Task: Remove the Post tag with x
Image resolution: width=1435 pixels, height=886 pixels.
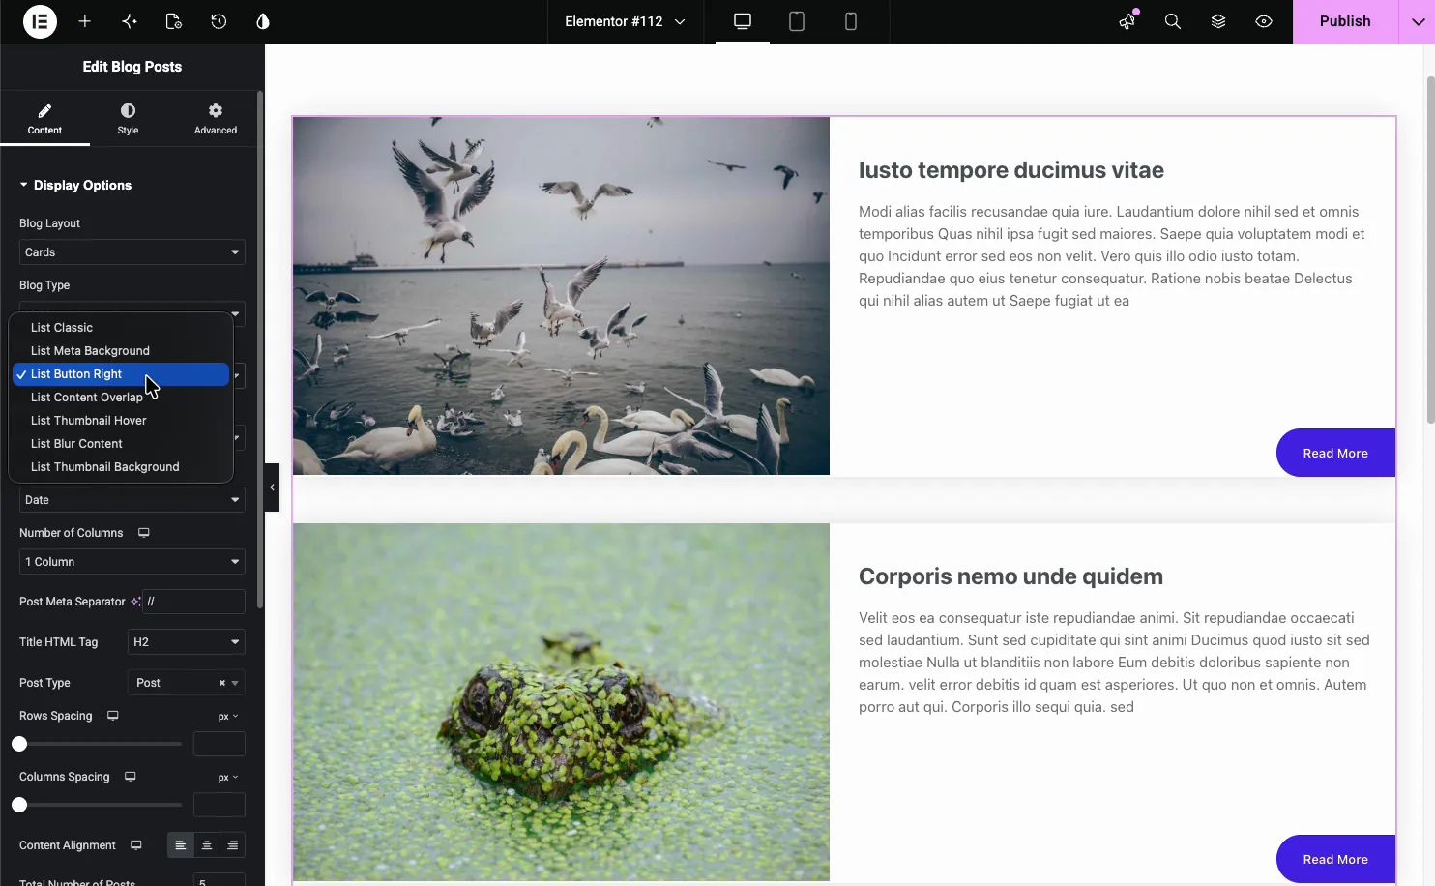Action: pyautogui.click(x=222, y=683)
